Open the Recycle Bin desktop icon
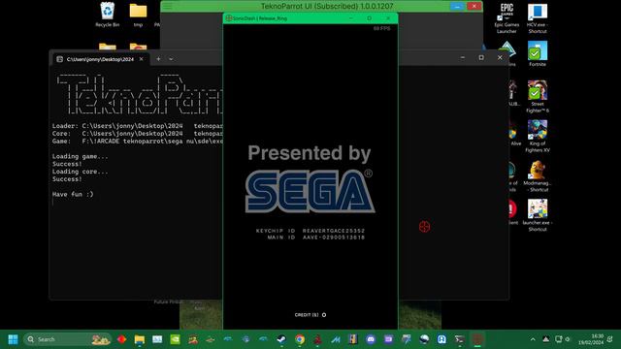621x349 pixels. click(x=108, y=15)
